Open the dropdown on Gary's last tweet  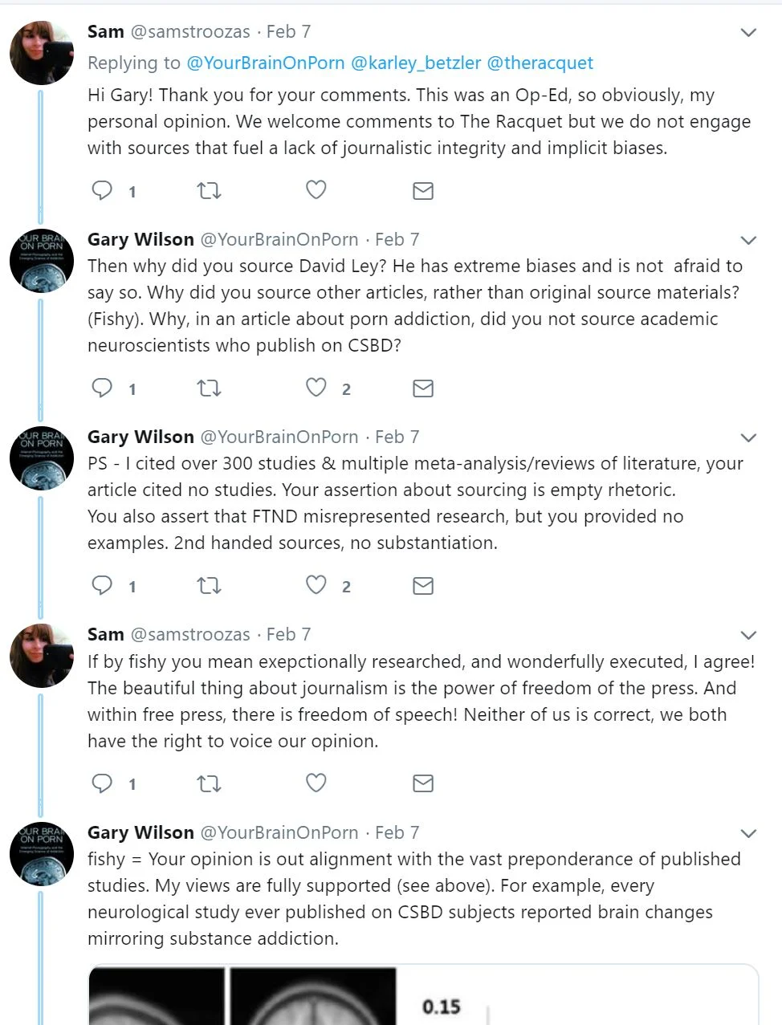[x=748, y=833]
